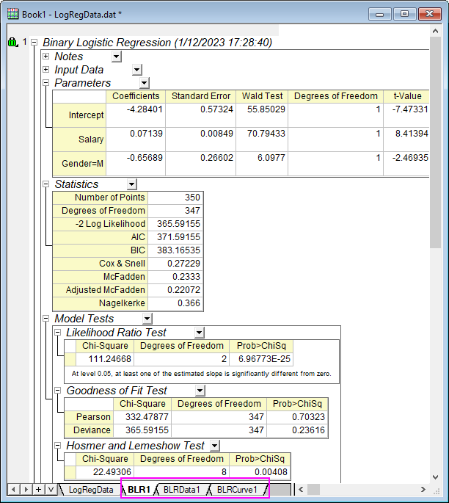
Task: Go to the next sheet tab with right arrow
Action: (26, 490)
